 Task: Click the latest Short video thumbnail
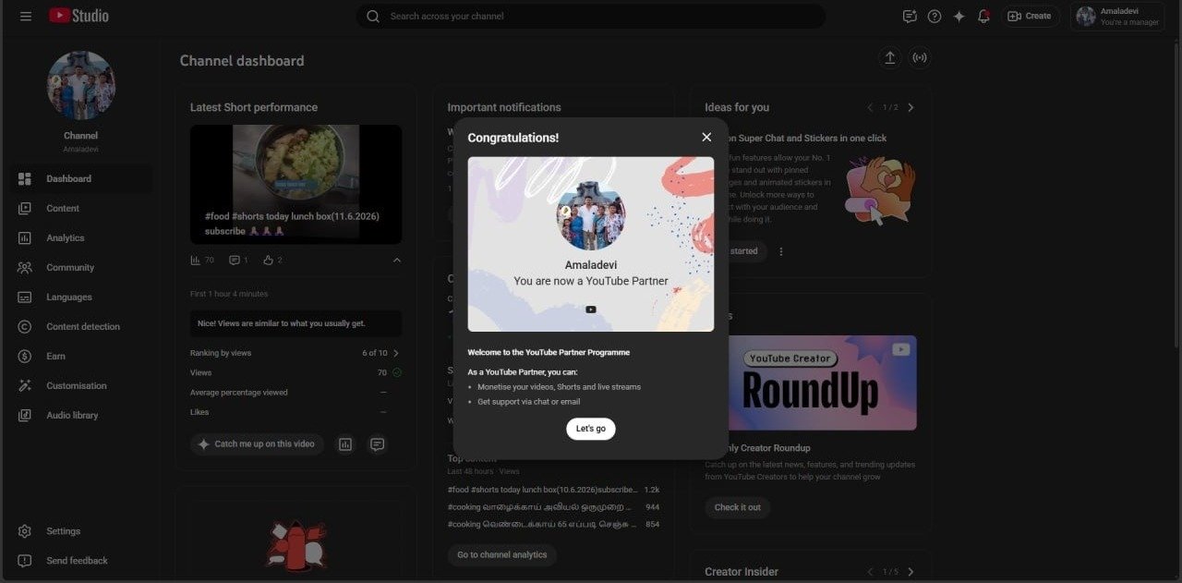point(295,184)
